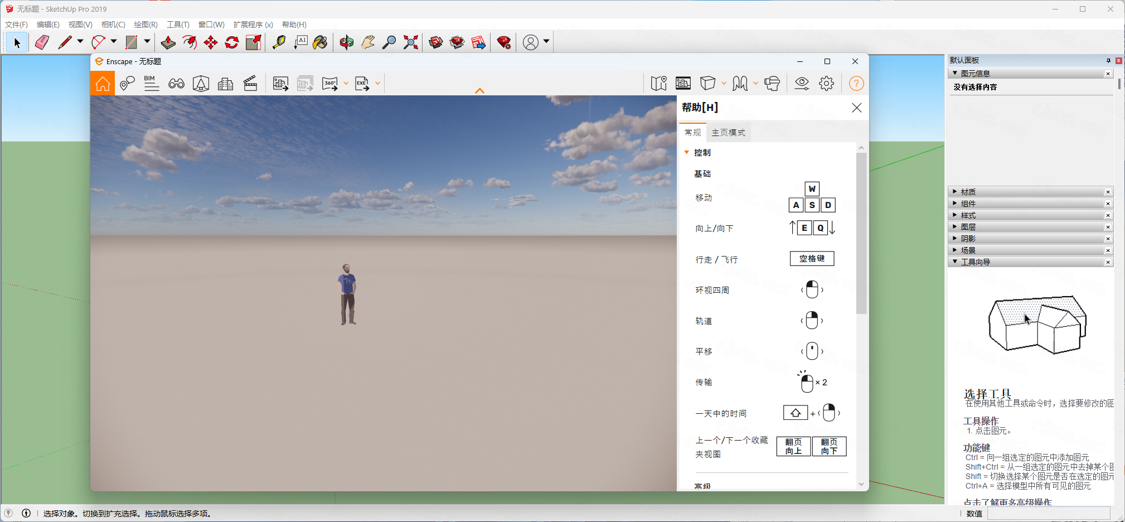Select the Rectangle shape tool

(x=132, y=42)
